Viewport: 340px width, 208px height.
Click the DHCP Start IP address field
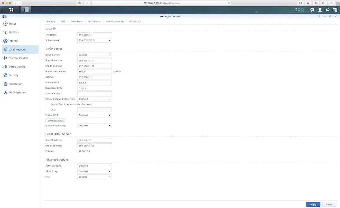(95, 61)
